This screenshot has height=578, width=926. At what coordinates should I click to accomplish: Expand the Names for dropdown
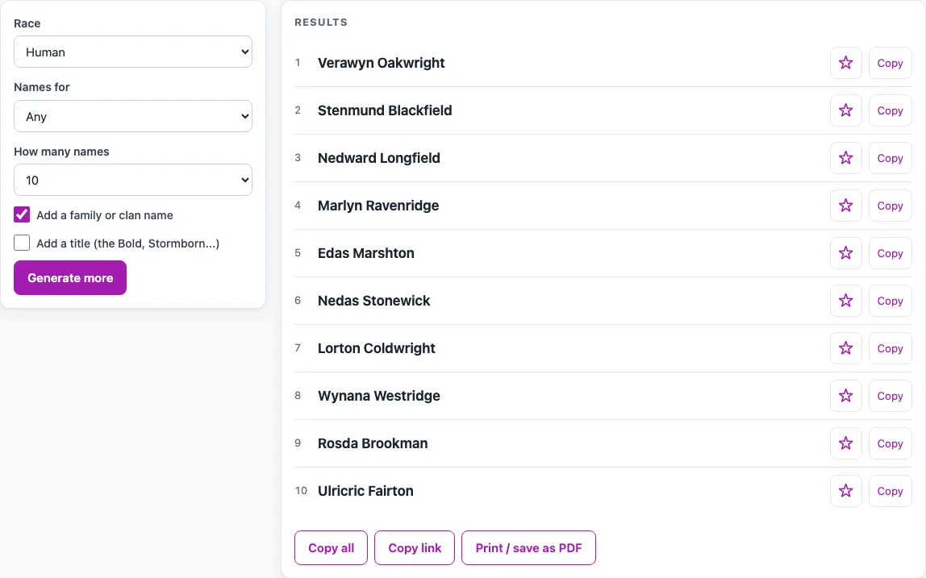133,116
